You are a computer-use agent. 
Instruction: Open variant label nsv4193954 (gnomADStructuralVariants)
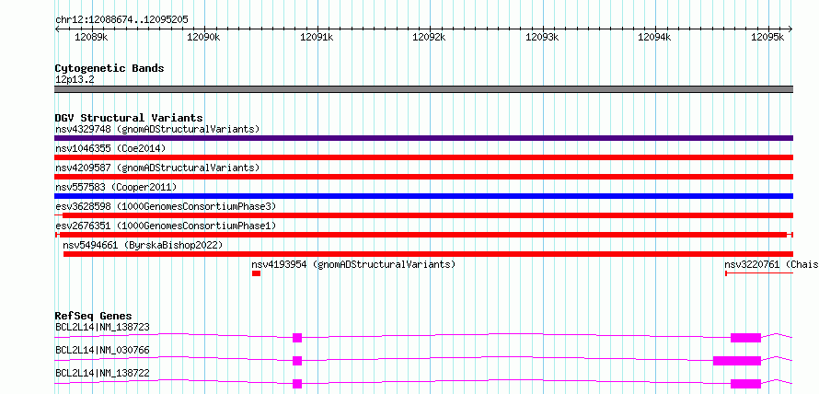pyautogui.click(x=353, y=264)
